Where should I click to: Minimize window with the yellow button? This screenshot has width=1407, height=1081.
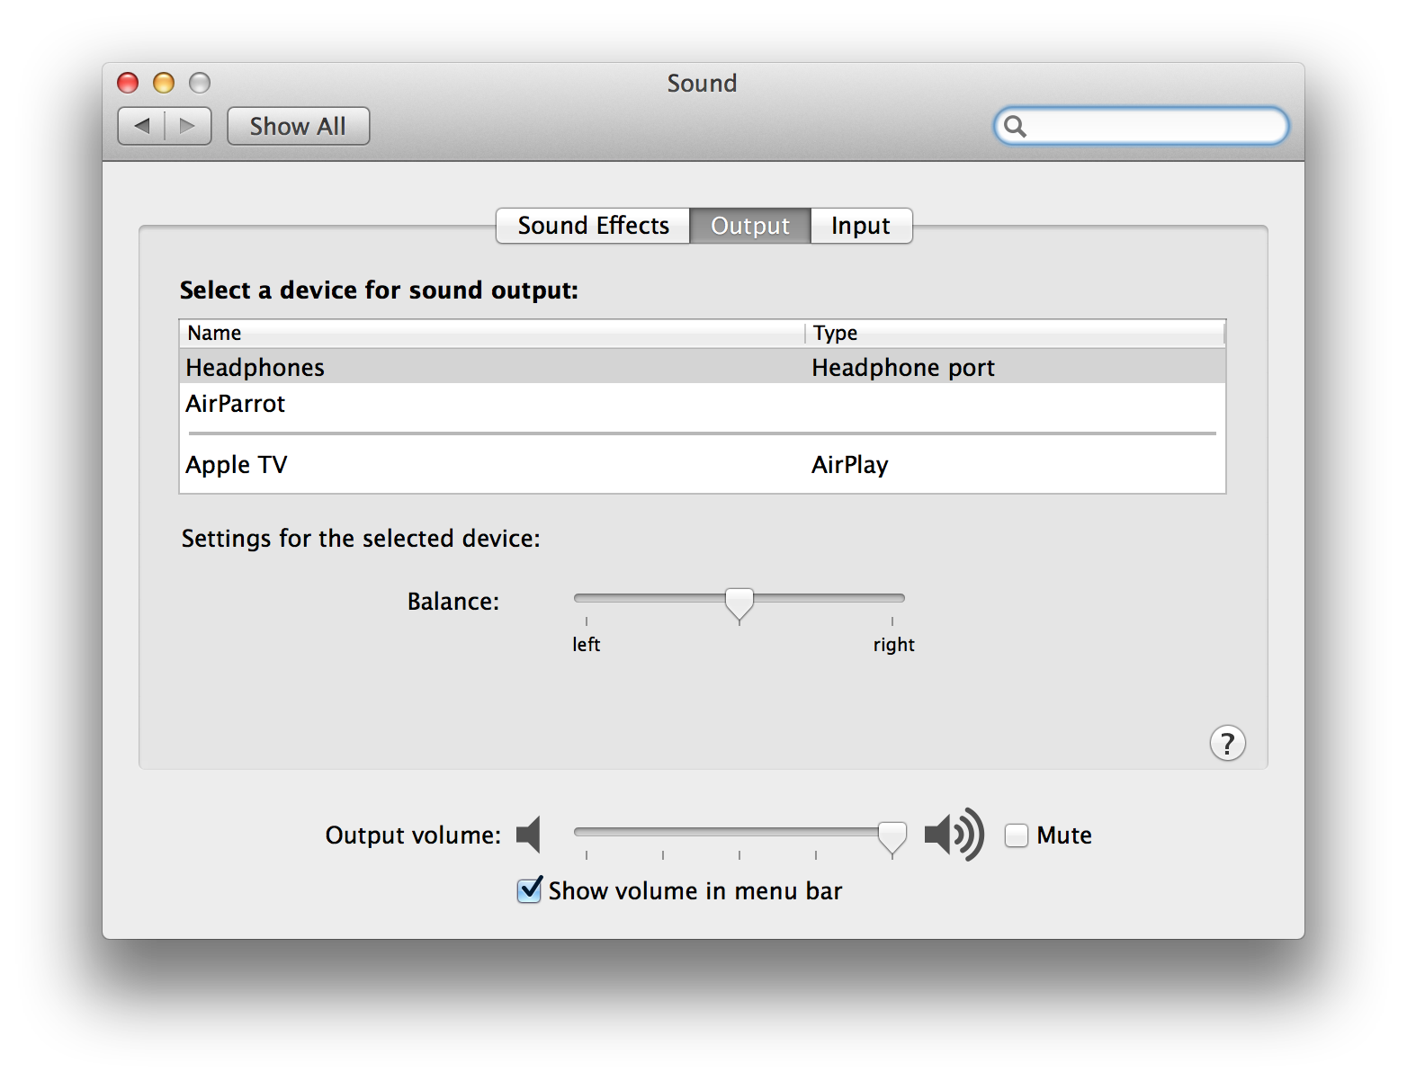[x=164, y=83]
